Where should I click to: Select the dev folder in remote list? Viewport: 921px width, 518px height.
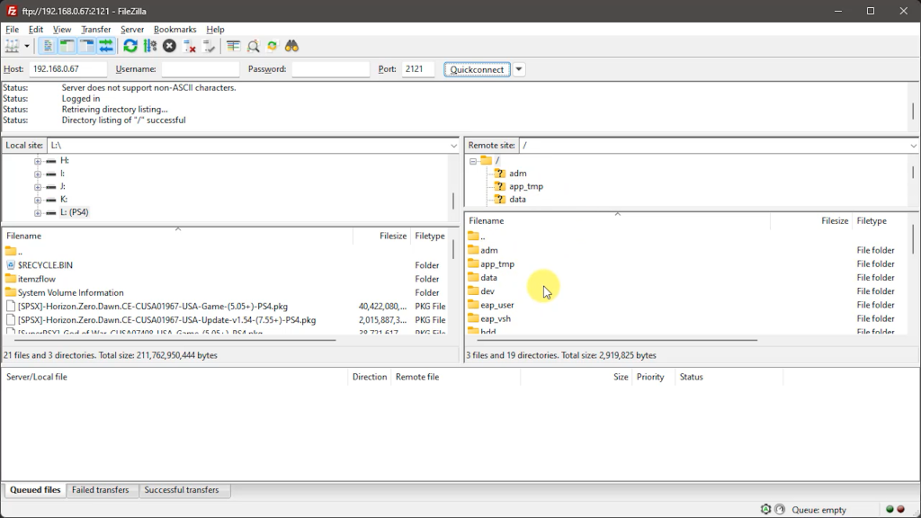click(x=487, y=291)
